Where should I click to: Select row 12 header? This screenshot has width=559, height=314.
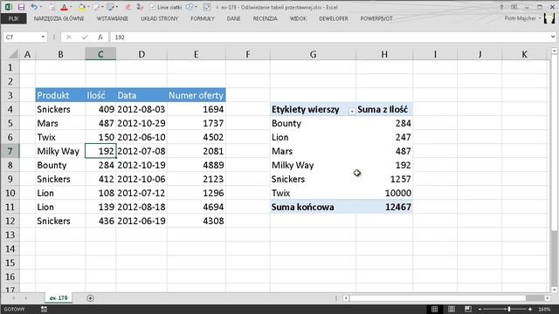click(x=10, y=221)
